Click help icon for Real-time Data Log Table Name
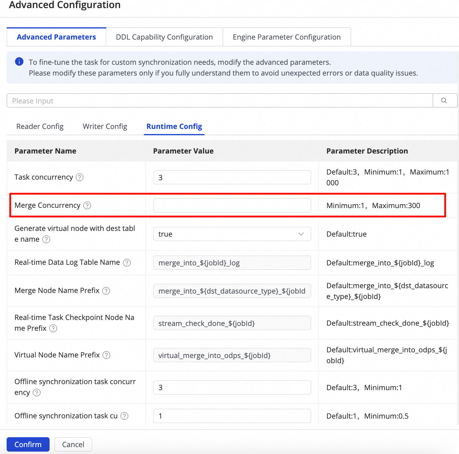Viewport: 459px width, 454px height. 127,263
